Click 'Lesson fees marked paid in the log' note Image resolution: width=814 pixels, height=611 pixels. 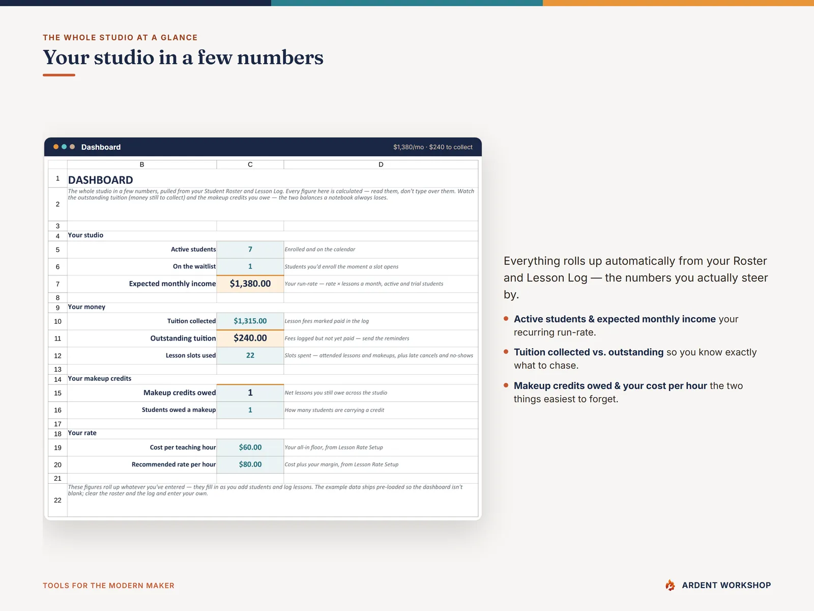click(x=327, y=321)
